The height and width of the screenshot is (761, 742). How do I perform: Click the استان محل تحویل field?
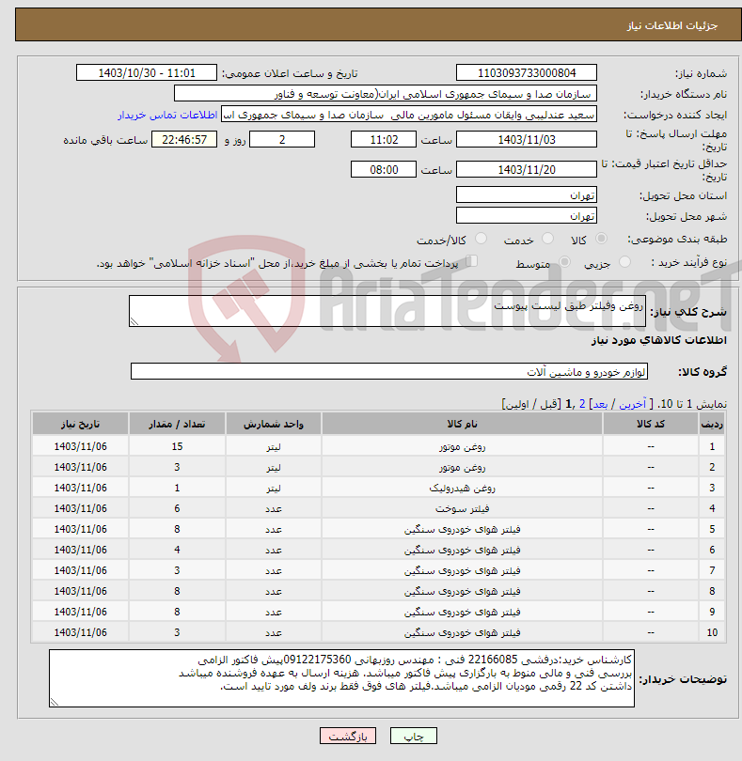pos(527,194)
